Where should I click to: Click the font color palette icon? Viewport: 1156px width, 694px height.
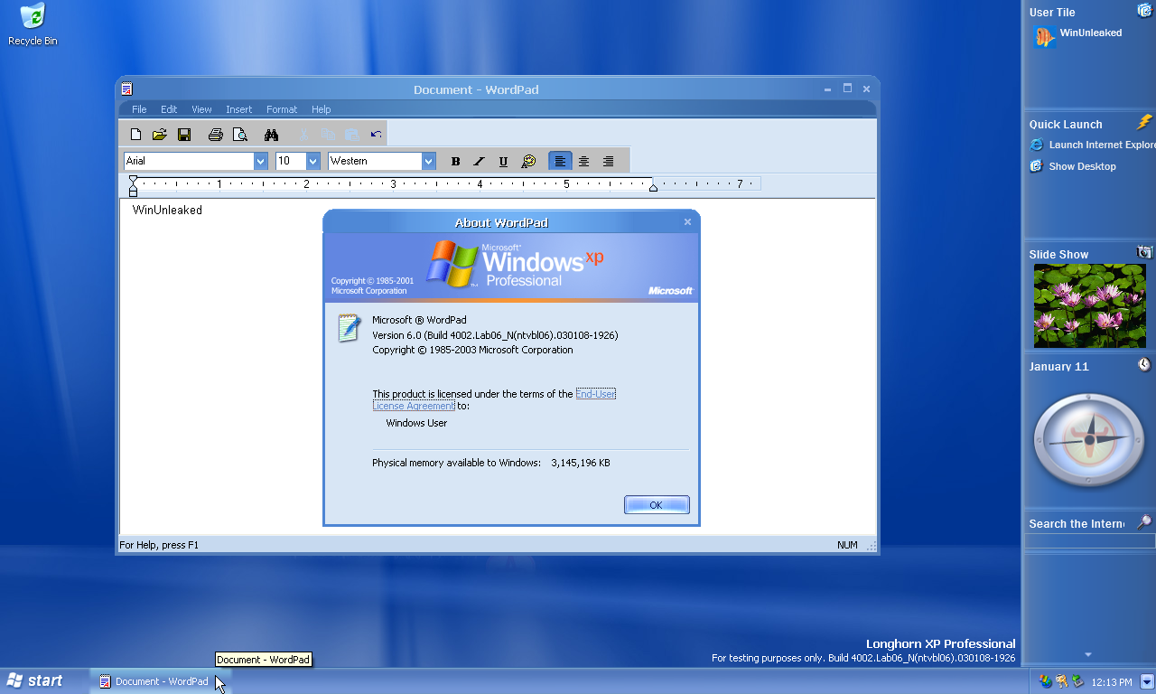528,161
